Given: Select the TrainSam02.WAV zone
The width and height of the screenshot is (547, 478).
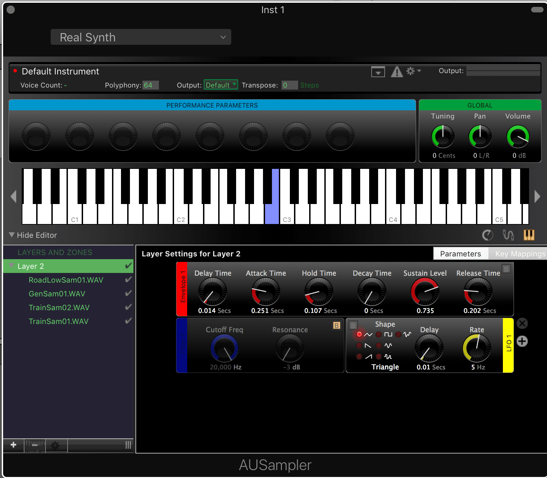Looking at the screenshot, I should (x=59, y=307).
